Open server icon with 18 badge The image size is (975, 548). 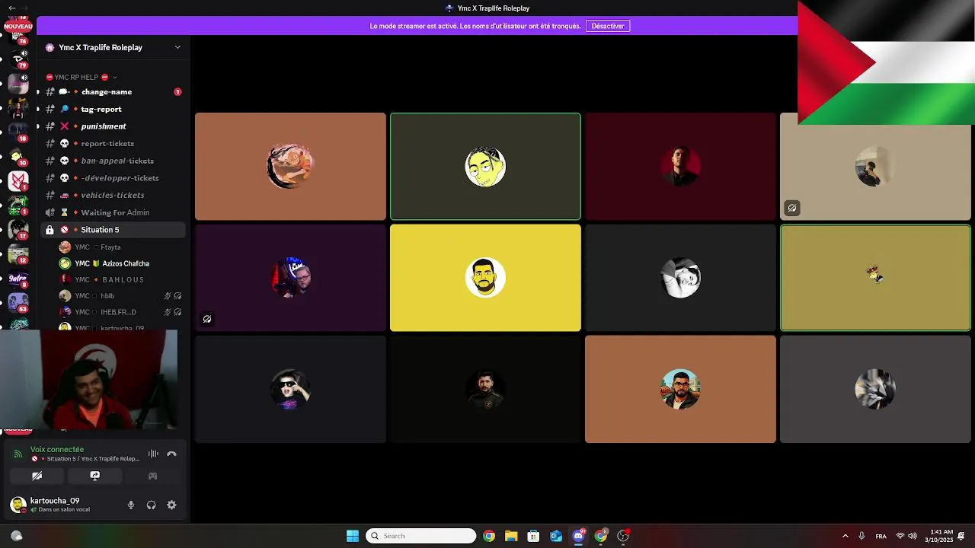(18, 131)
